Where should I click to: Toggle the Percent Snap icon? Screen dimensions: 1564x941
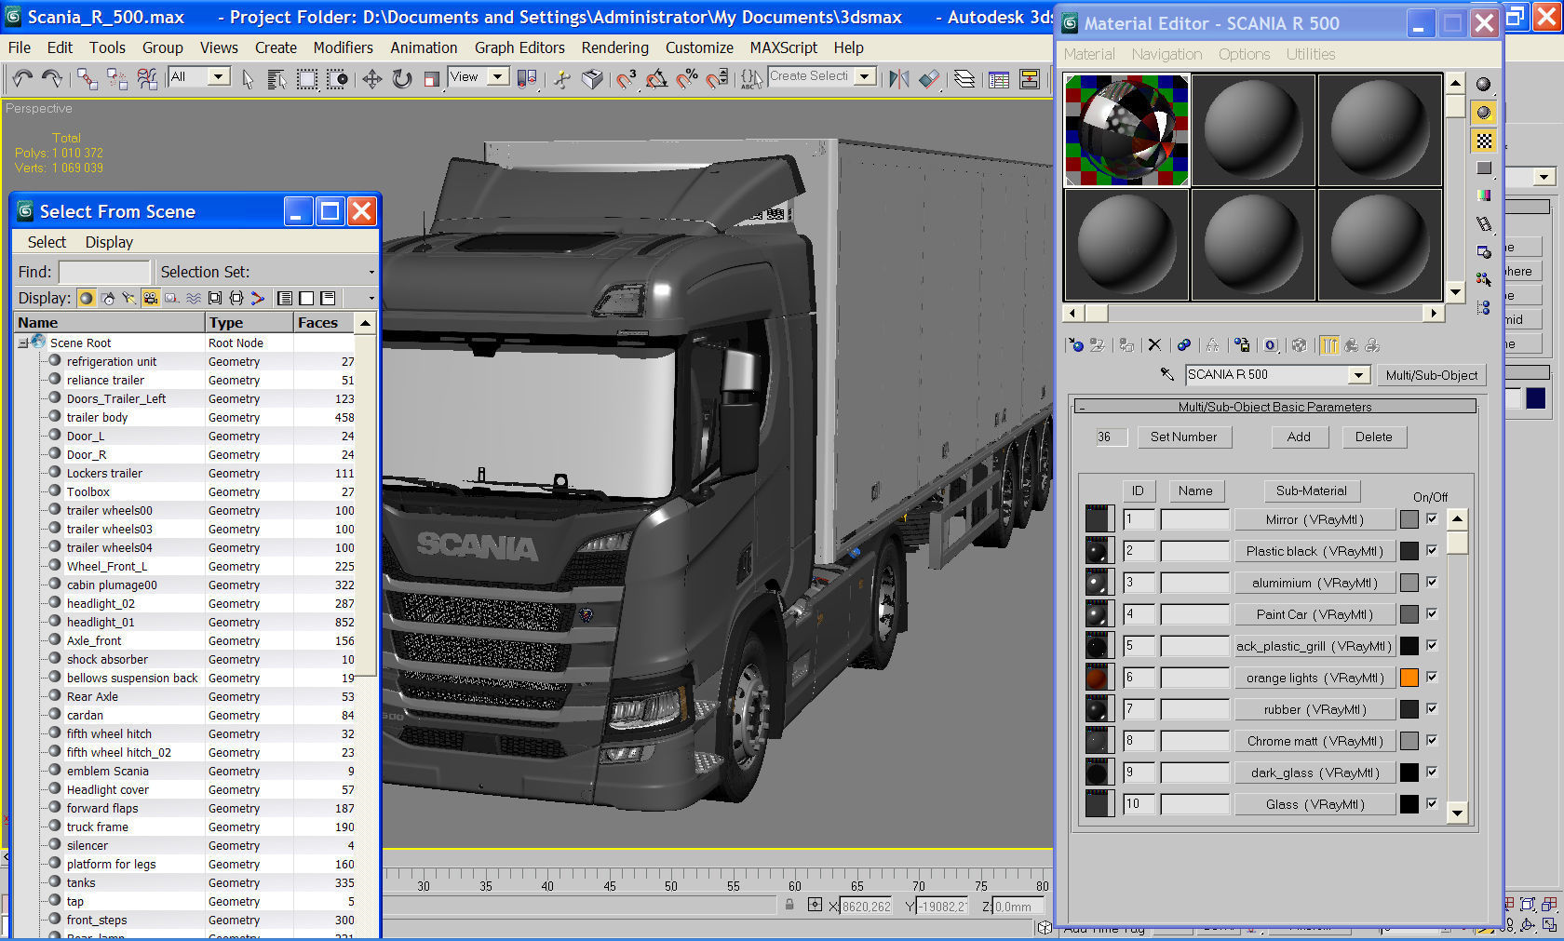tap(687, 79)
